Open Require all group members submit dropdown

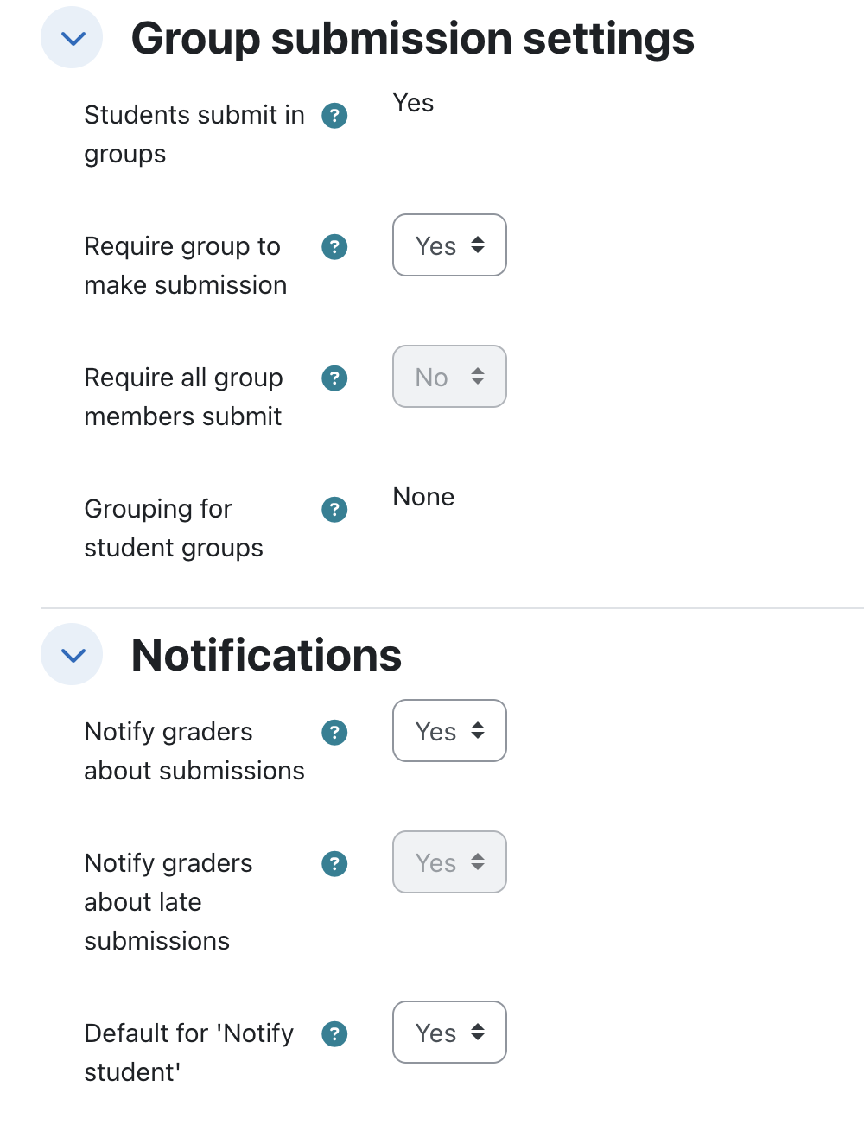coord(449,377)
